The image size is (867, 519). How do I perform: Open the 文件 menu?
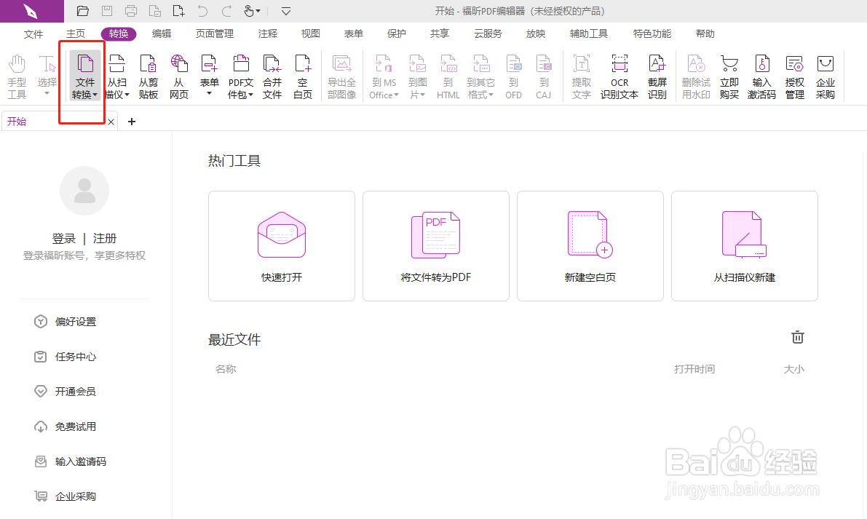[x=33, y=33]
